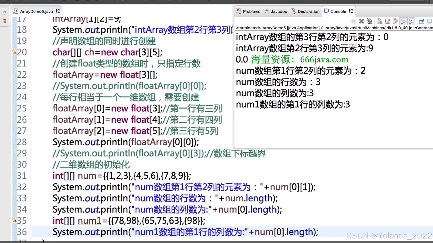Remove all terminated launches in Console
The image size is (433, 243).
[369, 21]
